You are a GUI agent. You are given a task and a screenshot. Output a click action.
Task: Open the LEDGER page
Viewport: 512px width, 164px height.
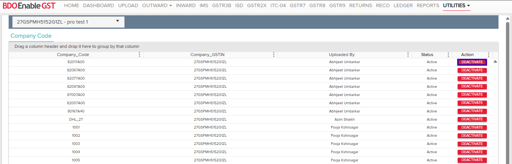pos(403,6)
